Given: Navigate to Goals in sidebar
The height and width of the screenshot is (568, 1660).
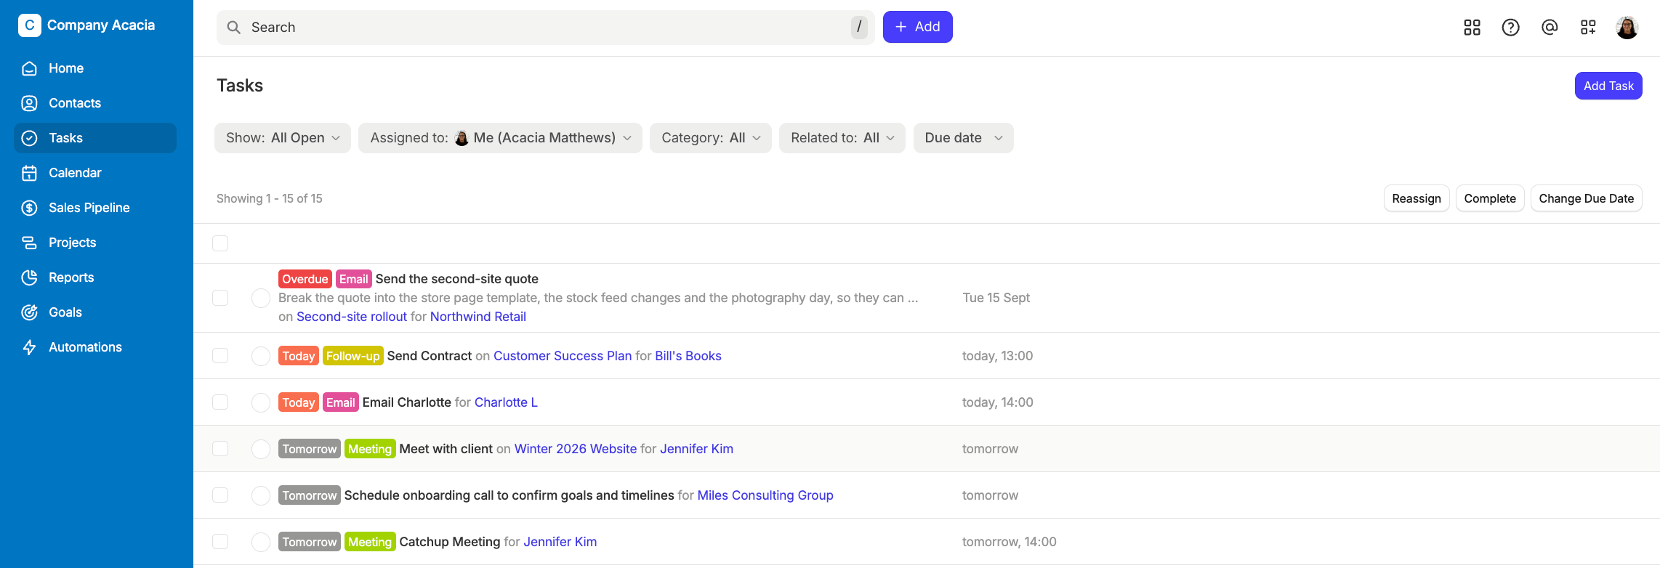Looking at the screenshot, I should coord(95,312).
